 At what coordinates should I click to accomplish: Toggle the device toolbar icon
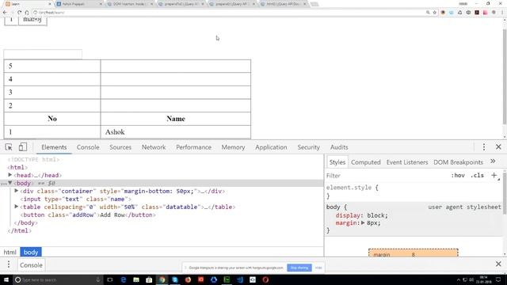click(x=23, y=147)
